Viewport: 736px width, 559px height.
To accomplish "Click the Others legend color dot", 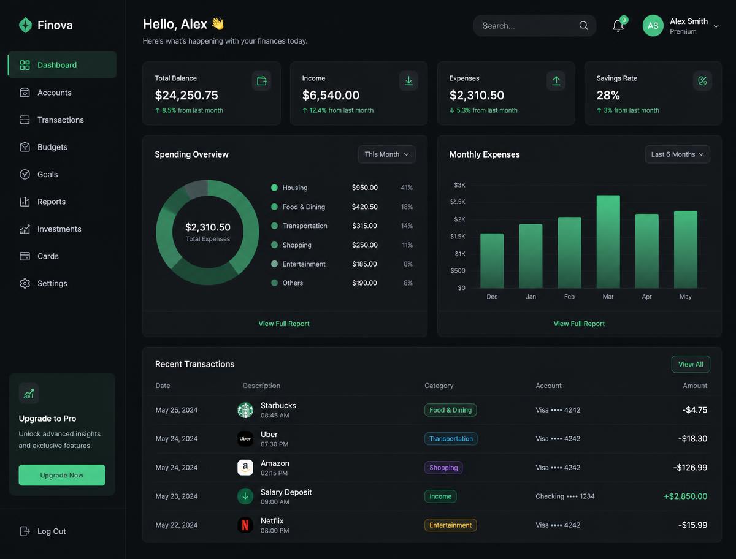I will tap(274, 283).
